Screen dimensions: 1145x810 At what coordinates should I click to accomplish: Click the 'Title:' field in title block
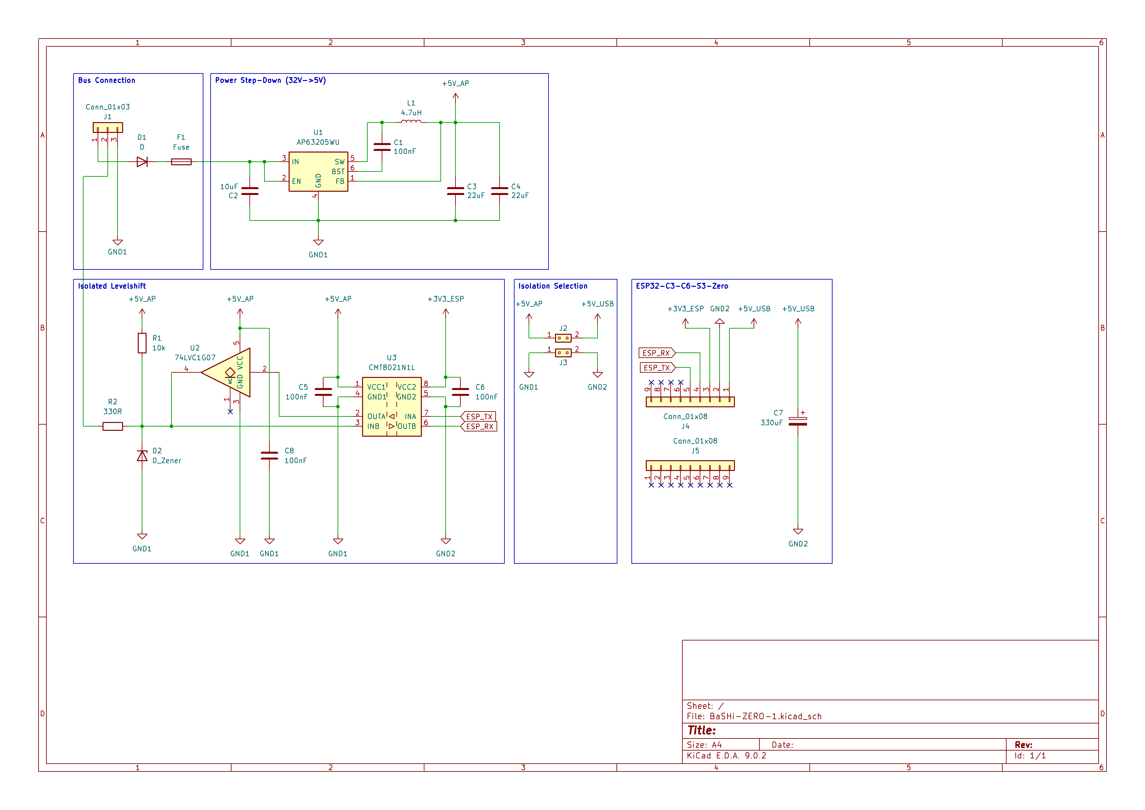coord(702,731)
